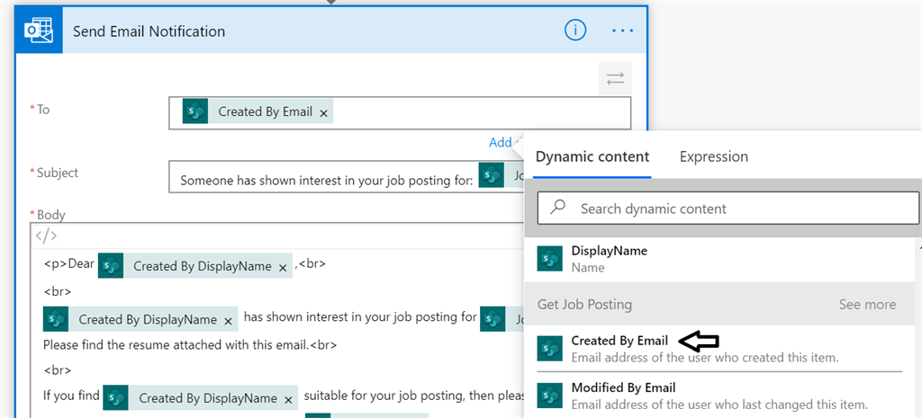The width and height of the screenshot is (922, 418).
Task: Click the Search dynamic content box
Action: [x=728, y=209]
